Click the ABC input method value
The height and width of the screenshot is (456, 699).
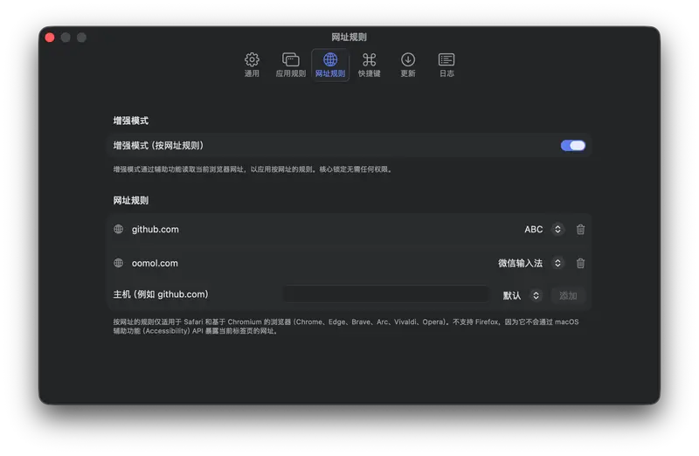coord(533,229)
